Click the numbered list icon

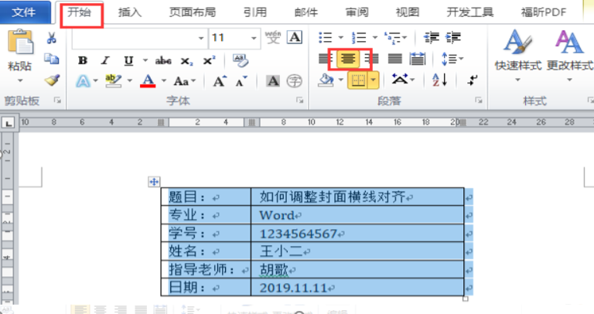(x=359, y=37)
